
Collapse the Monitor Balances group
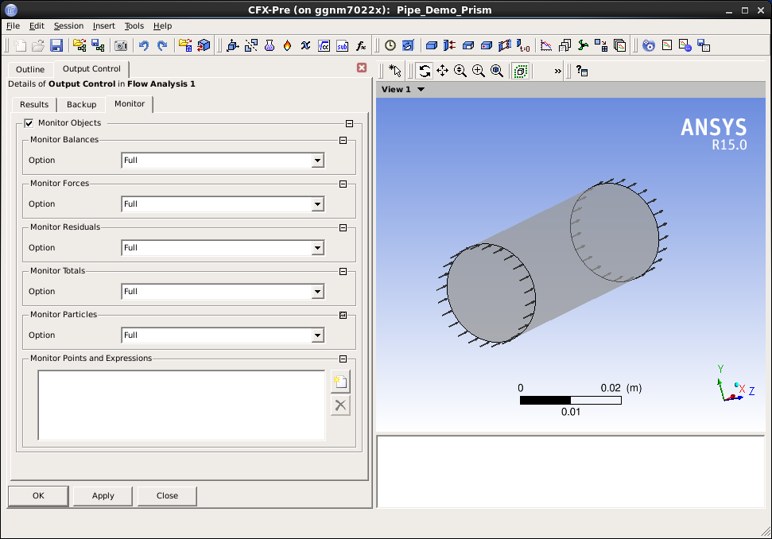[343, 140]
